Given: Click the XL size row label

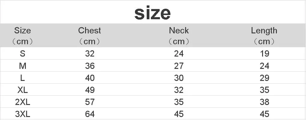Looking at the screenshot, I should point(23,90).
